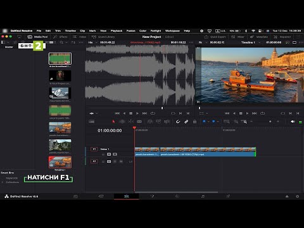Switch to the Fairlight page tab
The width and height of the screenshot is (304, 228).
(203, 196)
